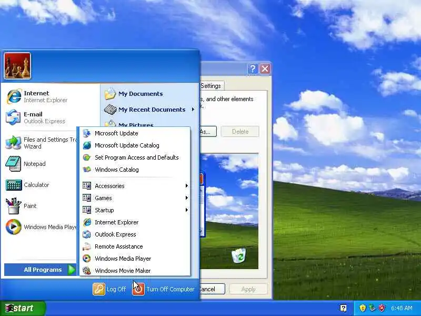
Task: Click the Log Off key icon
Action: tap(99, 289)
